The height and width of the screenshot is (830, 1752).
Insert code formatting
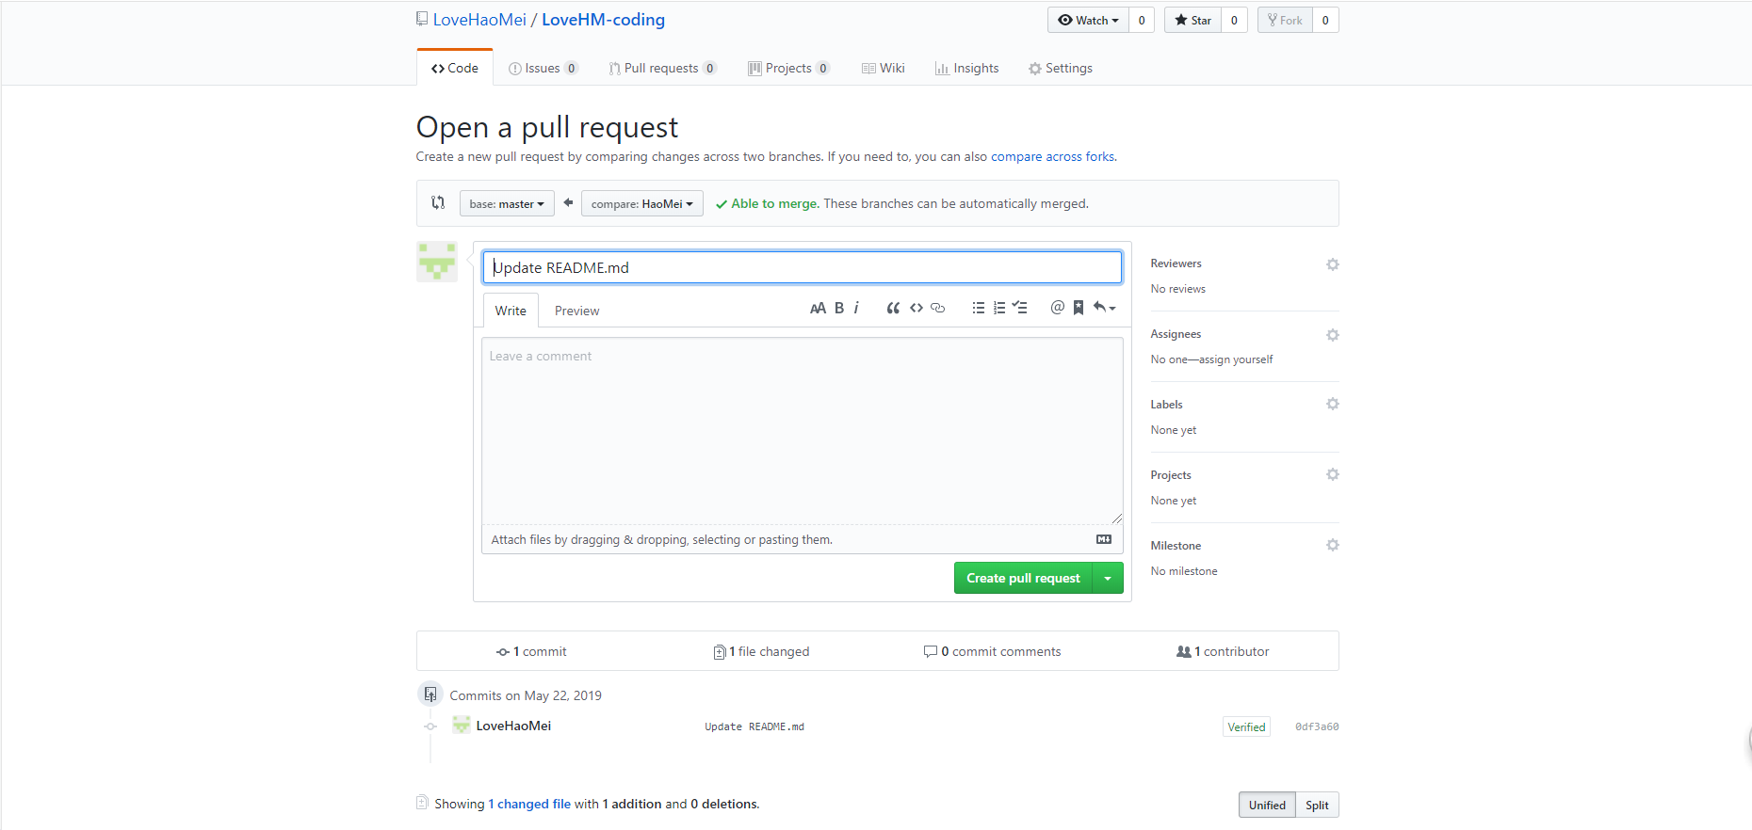coord(917,308)
